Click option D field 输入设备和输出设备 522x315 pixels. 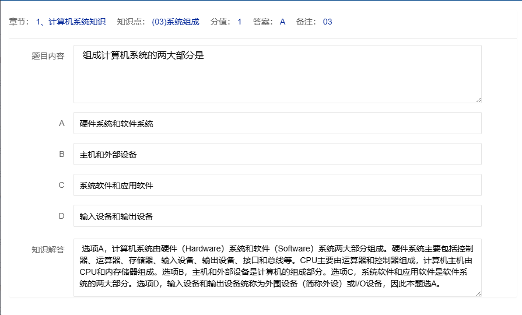coord(277,216)
